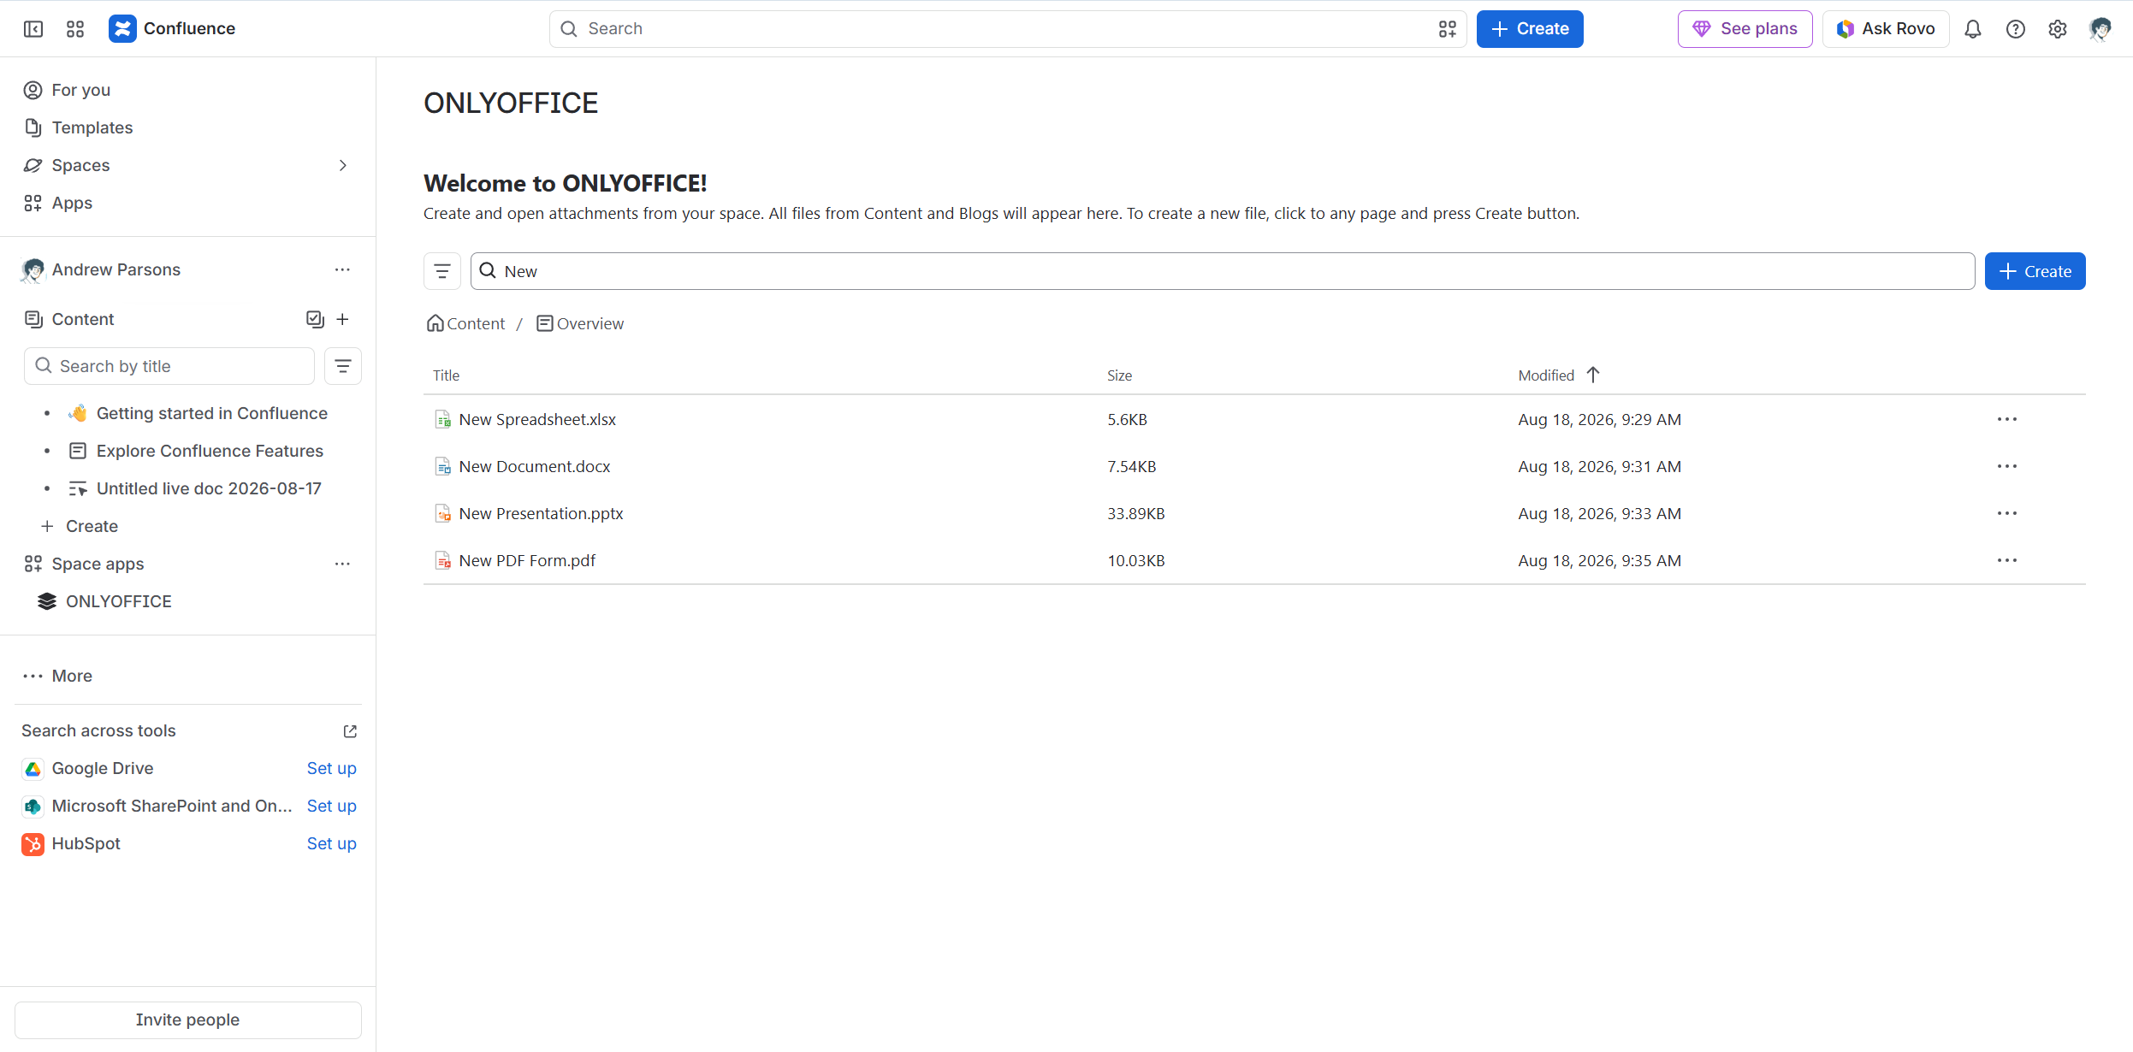Open the help question mark icon
This screenshot has height=1052, width=2133.
coord(2016,29)
